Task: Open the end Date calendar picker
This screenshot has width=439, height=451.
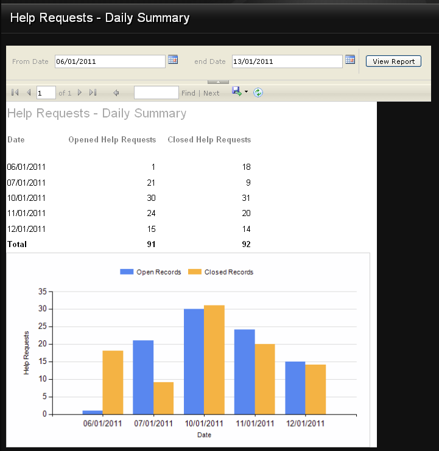Action: coord(350,60)
